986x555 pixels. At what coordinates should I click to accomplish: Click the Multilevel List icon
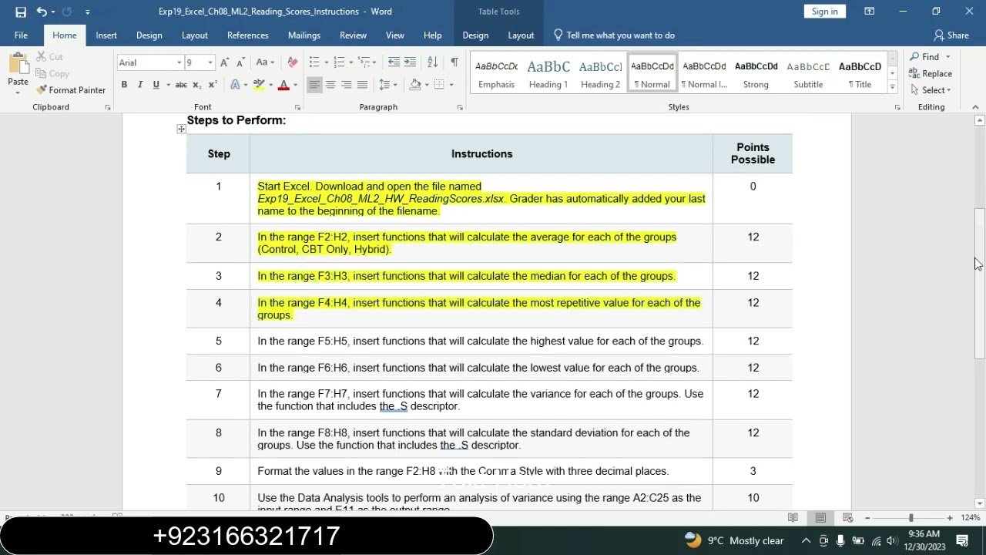coord(364,62)
